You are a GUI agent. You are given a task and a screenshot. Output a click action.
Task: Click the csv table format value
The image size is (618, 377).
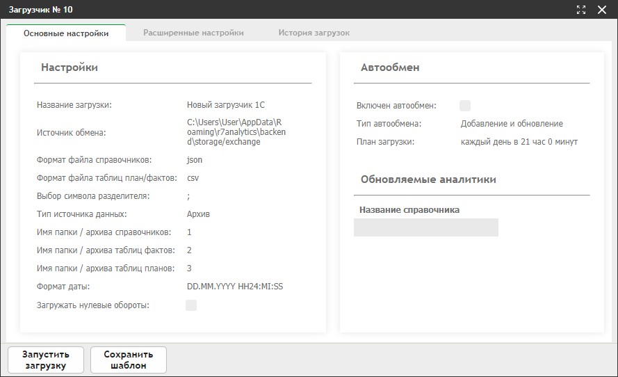pyautogui.click(x=193, y=178)
